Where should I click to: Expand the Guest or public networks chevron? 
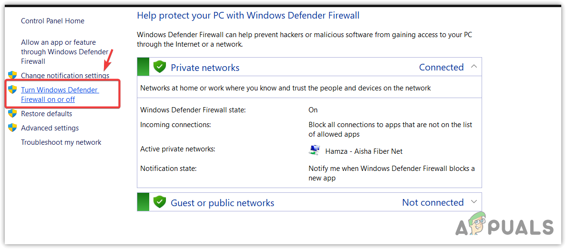click(473, 202)
